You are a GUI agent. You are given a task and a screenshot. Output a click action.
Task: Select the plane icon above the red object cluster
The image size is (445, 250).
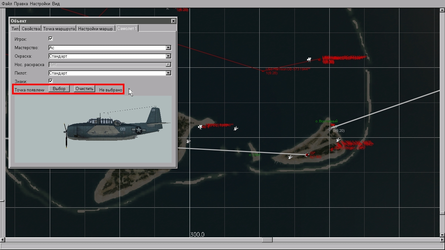click(x=338, y=140)
